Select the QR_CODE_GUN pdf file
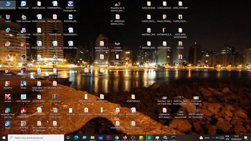Viewport: 251px width, 141px height. pos(55,85)
